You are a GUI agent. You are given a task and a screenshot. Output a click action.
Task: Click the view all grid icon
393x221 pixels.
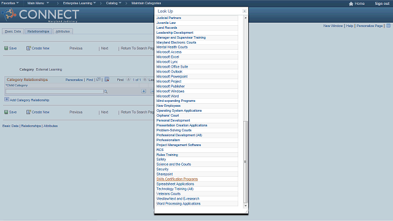(98, 79)
